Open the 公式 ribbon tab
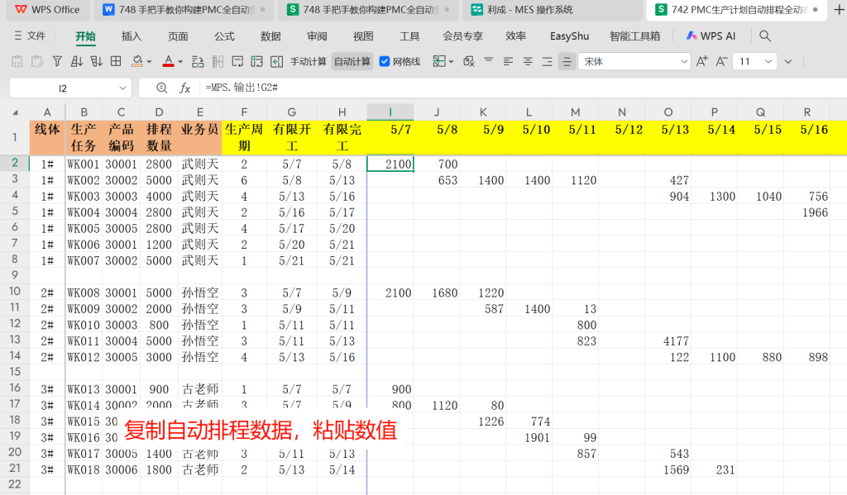This screenshot has width=847, height=495. coord(224,36)
